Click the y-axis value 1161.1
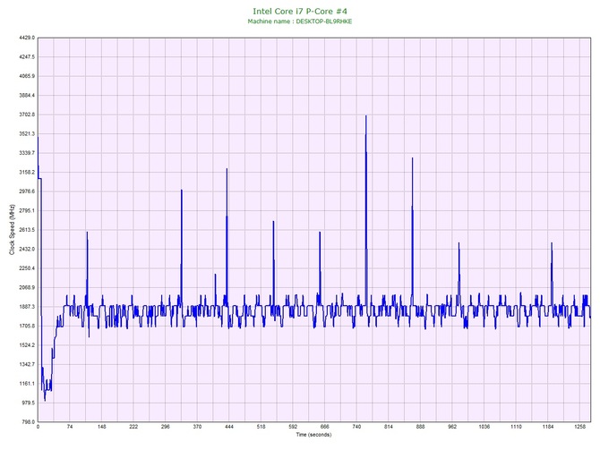The image size is (600, 450). pos(27,384)
